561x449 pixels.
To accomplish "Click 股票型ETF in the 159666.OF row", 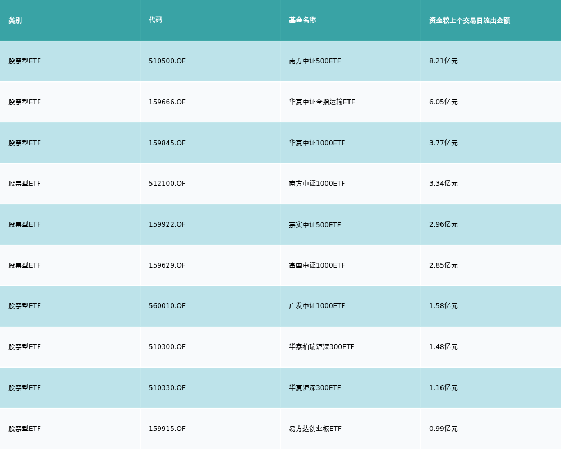I will click(x=25, y=102).
